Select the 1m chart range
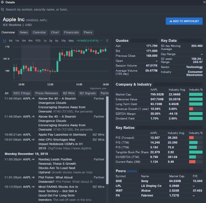Viewport: 206px width, 203px height. pyautogui.click(x=17, y=41)
